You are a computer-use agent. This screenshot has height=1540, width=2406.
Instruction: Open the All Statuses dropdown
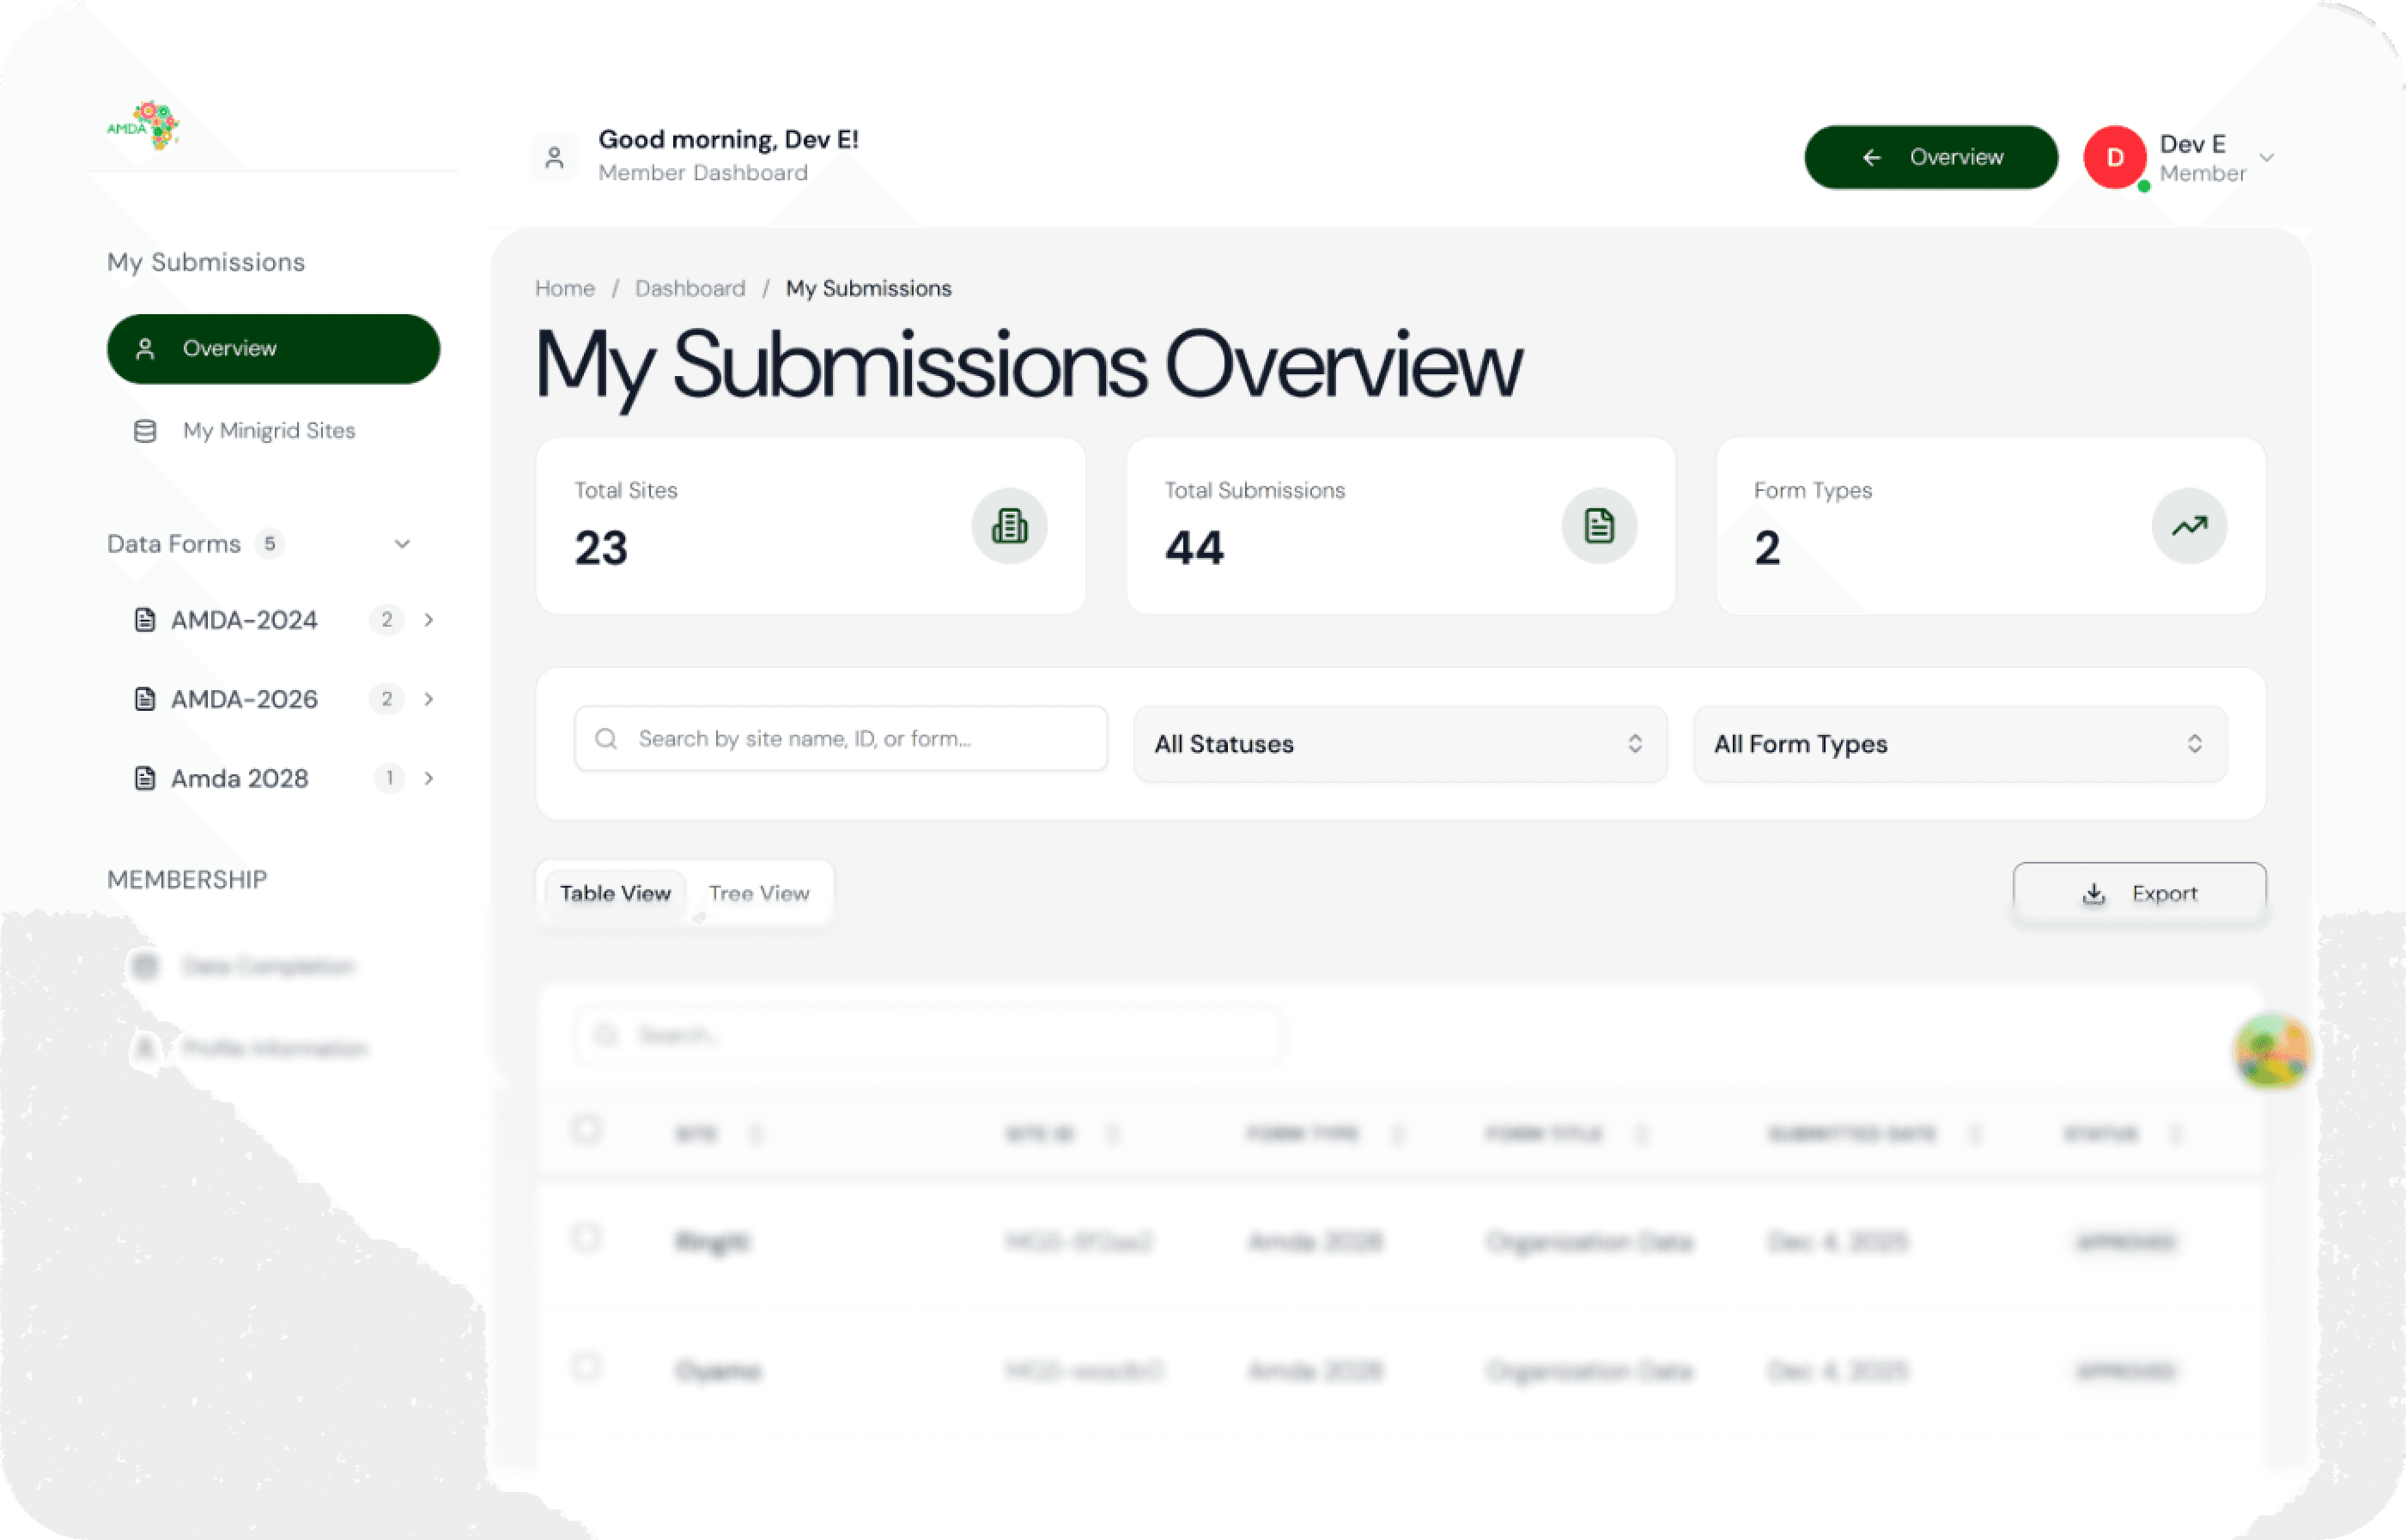1399,744
